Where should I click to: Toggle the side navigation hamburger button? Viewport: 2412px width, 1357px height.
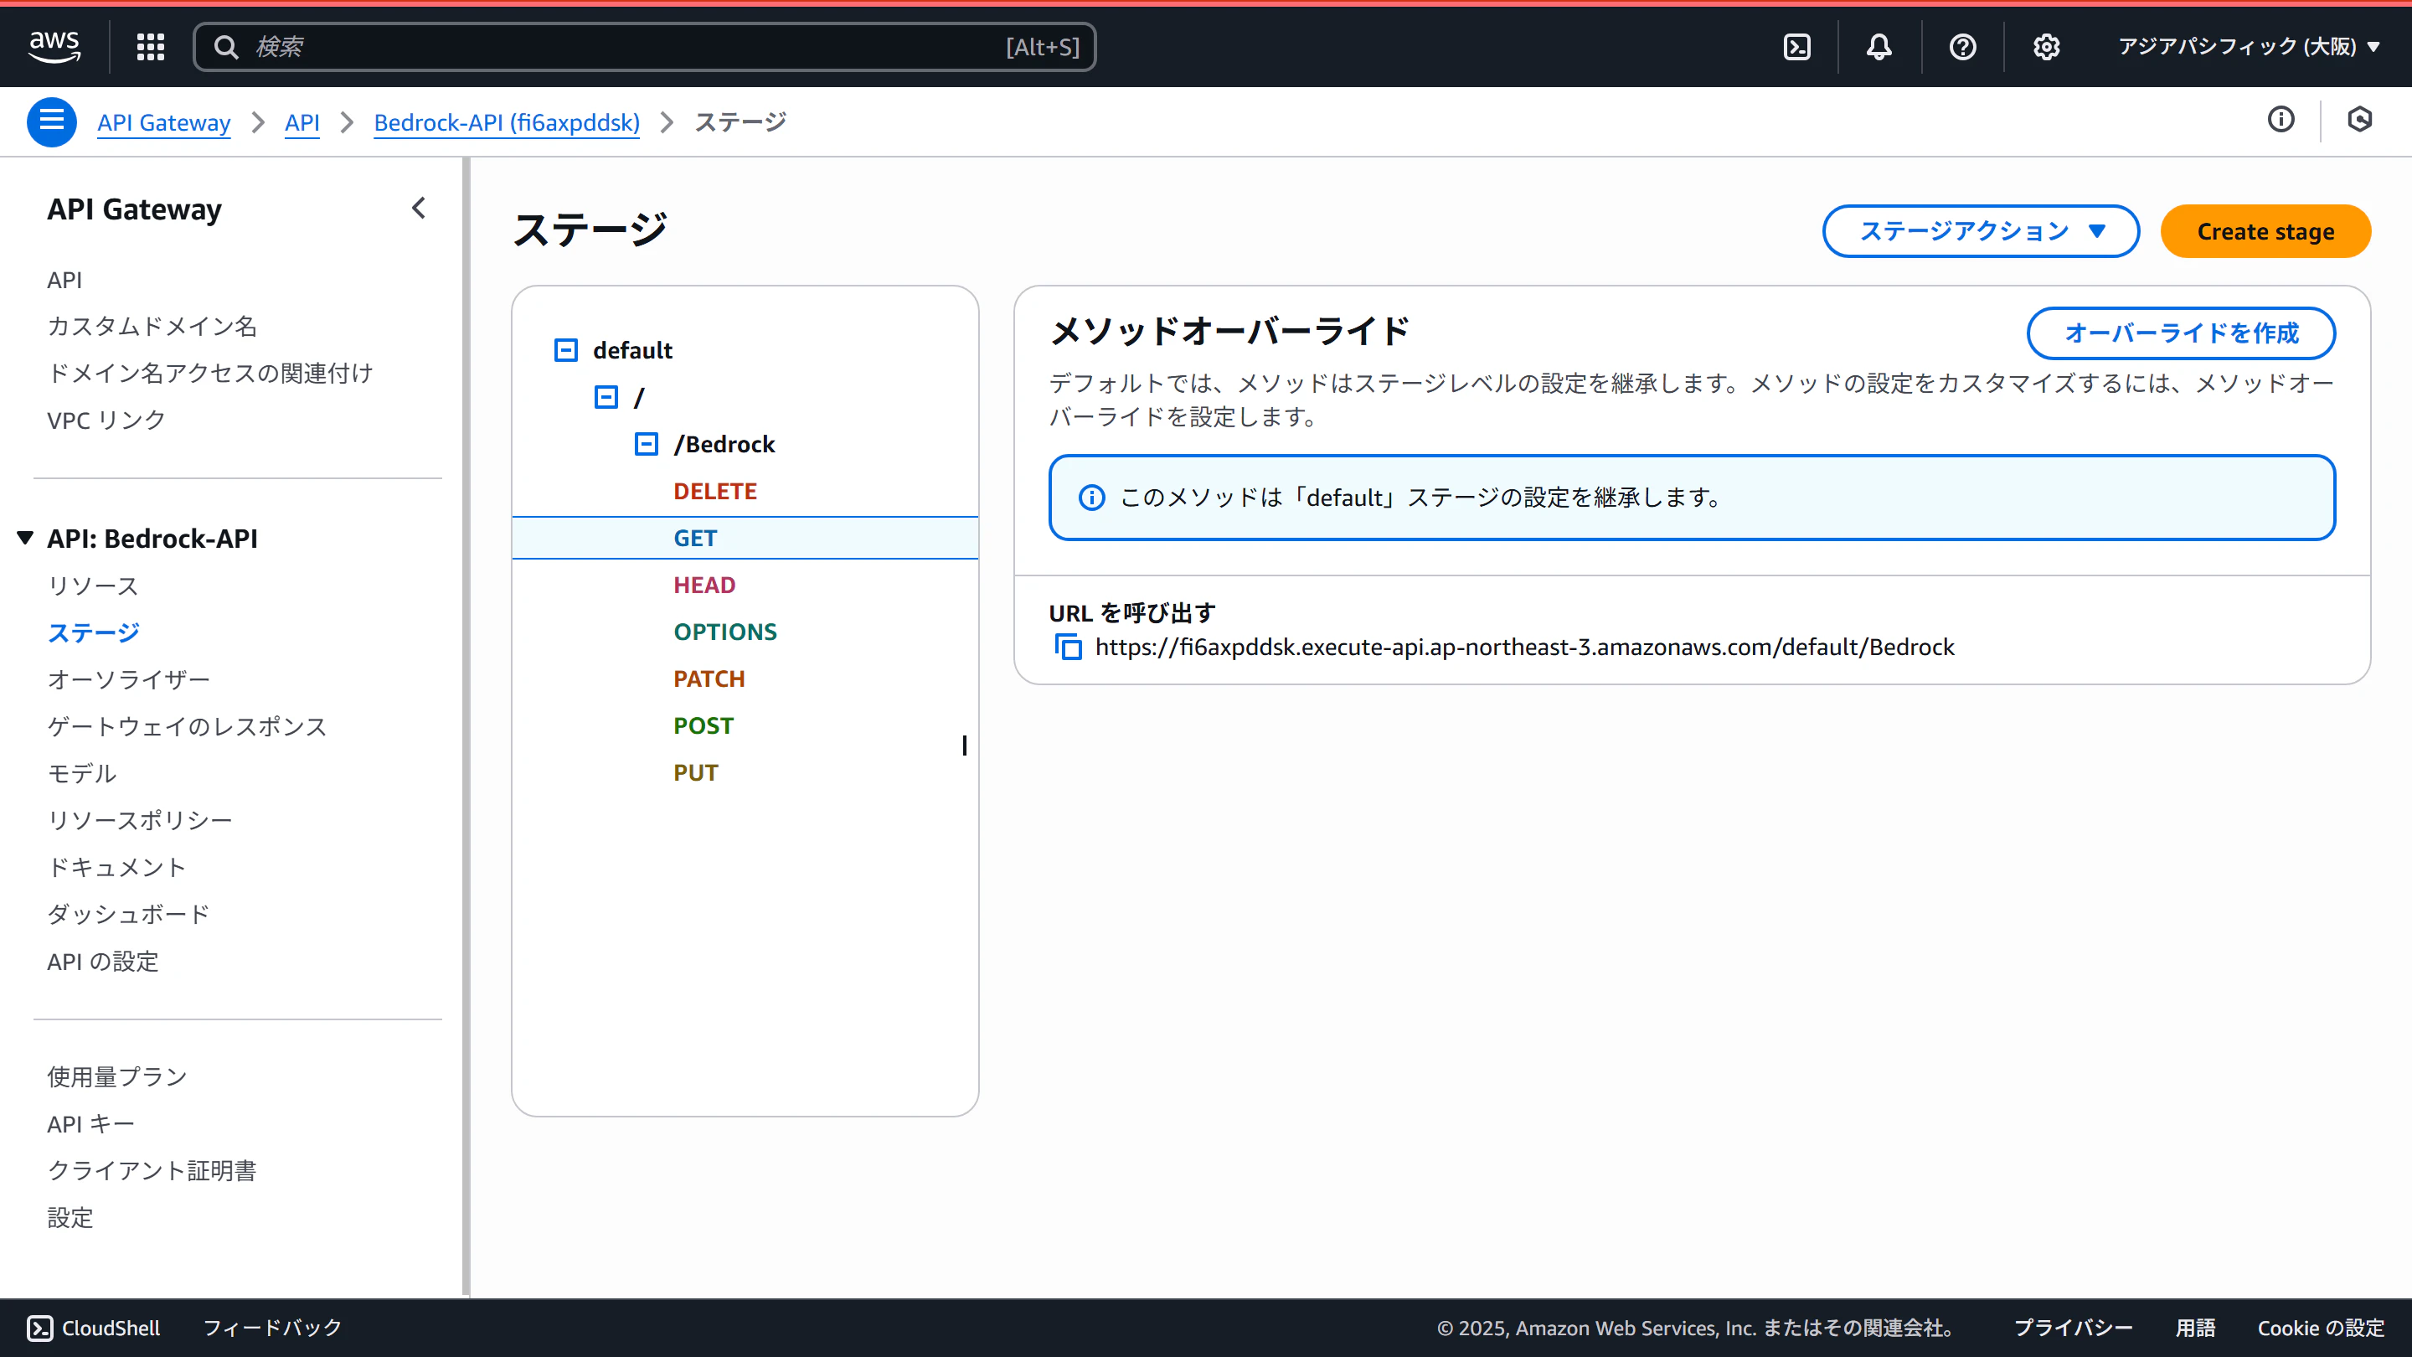(51, 121)
